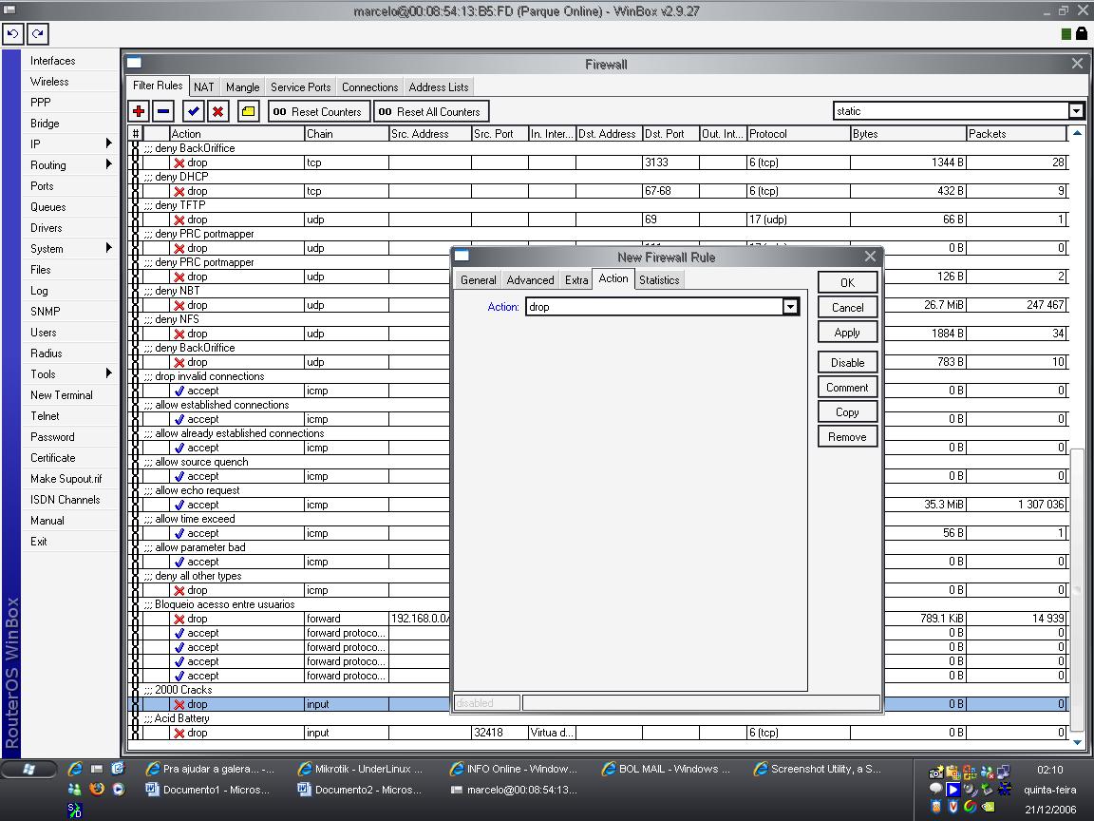Viewport: 1094px width, 821px height.
Task: Click the undo arrow icon in toolbar
Action: click(x=13, y=33)
